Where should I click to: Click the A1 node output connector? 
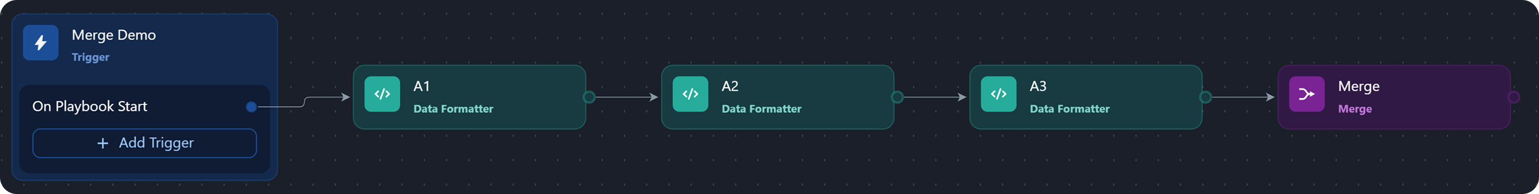coord(589,97)
